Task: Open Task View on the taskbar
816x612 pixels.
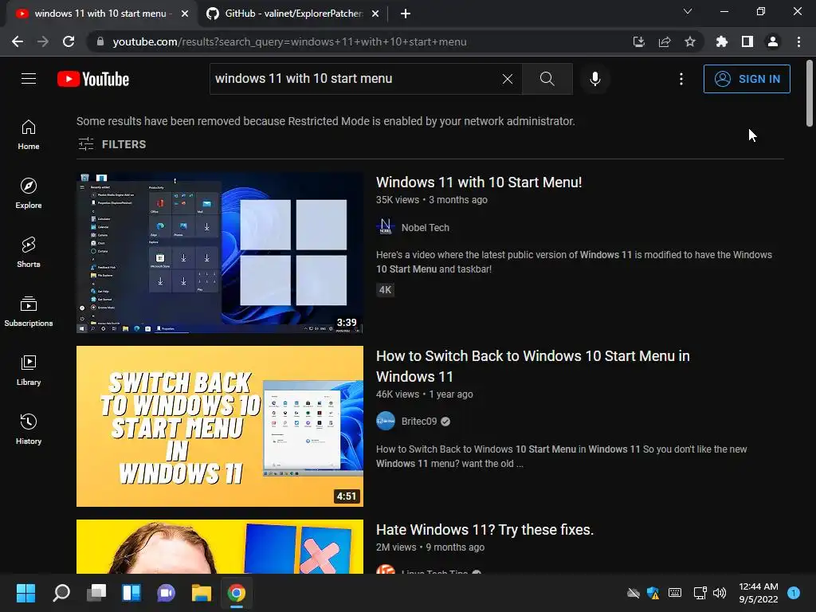Action: tap(96, 593)
